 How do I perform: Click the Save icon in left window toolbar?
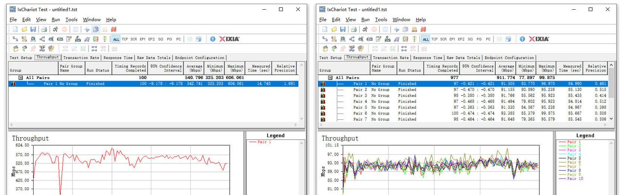tap(33, 30)
